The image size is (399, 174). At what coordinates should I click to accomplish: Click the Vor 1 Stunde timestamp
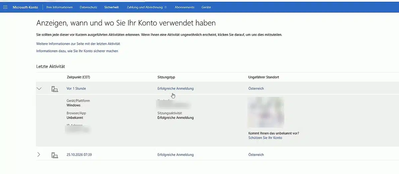coord(76,88)
